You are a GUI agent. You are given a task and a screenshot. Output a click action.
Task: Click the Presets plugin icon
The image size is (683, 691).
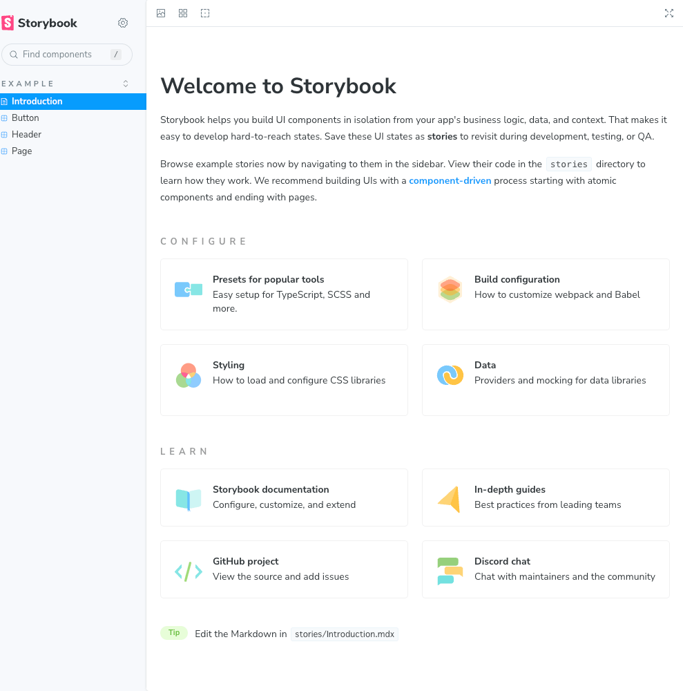(189, 290)
